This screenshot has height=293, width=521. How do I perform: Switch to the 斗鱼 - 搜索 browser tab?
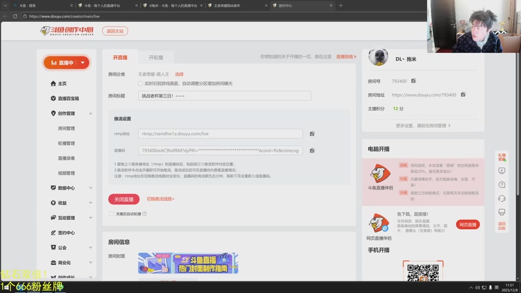[42, 5]
